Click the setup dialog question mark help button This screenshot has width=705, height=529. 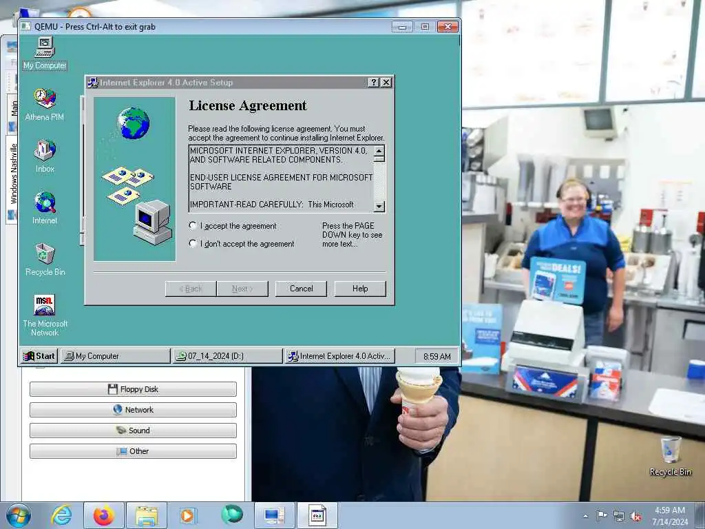point(374,83)
